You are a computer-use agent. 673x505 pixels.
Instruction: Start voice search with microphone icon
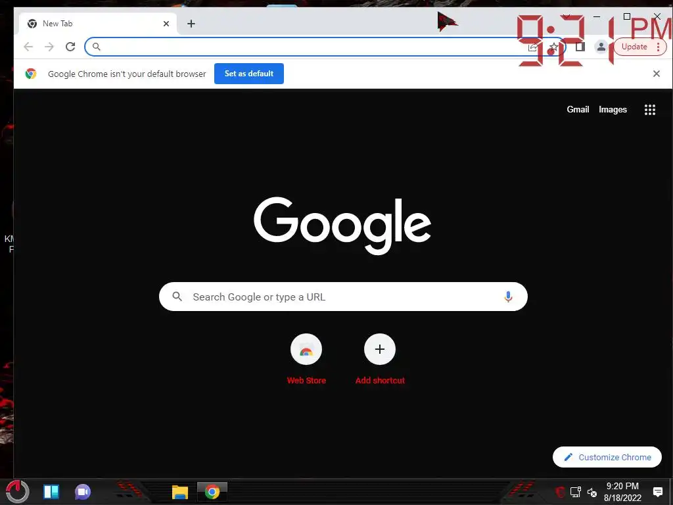click(508, 297)
